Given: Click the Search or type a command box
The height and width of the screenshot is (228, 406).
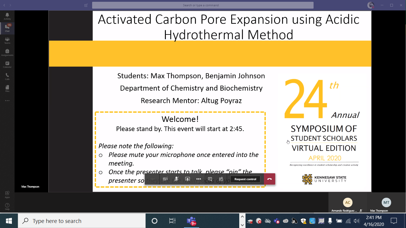Looking at the screenshot, I should click(202, 5).
